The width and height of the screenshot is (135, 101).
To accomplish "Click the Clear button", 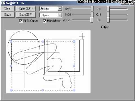I will pyautogui.click(x=8, y=8).
